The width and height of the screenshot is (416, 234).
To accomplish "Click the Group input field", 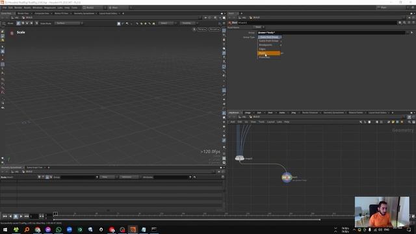I will click(x=331, y=32).
